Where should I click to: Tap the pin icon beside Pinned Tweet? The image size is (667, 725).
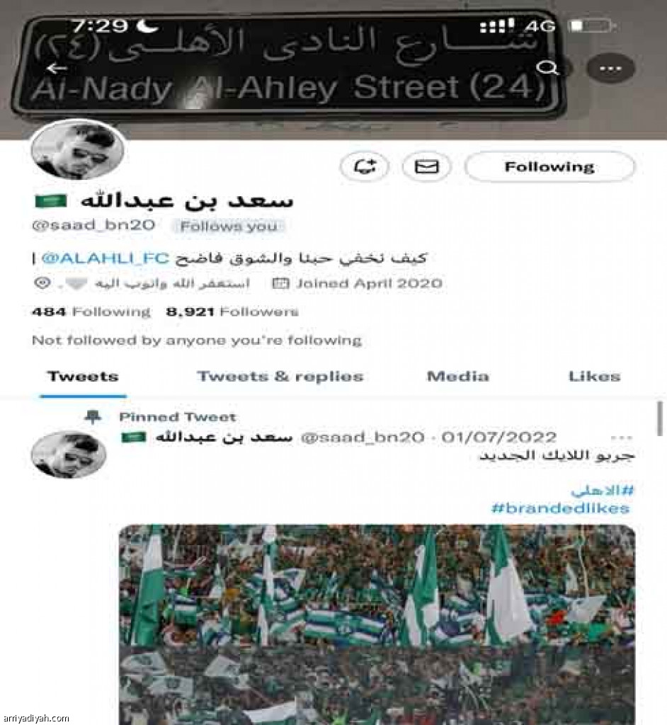click(x=93, y=417)
